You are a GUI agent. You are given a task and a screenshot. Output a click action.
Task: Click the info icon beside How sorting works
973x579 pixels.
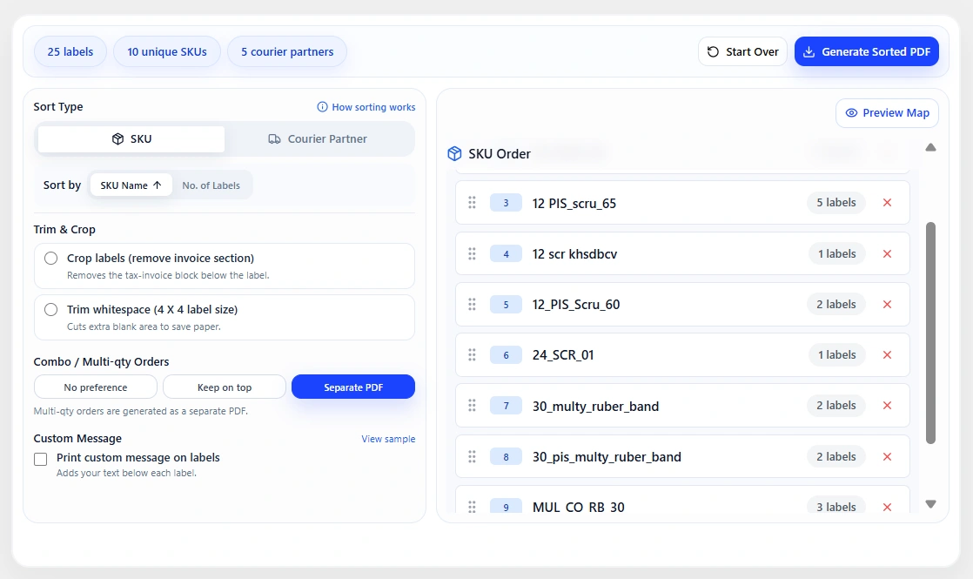click(x=322, y=107)
